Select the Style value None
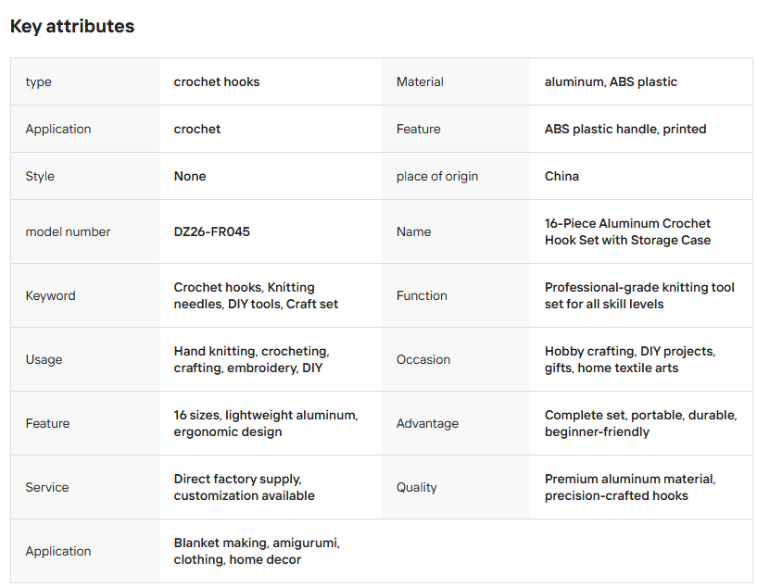This screenshot has height=587, width=757. click(x=190, y=176)
